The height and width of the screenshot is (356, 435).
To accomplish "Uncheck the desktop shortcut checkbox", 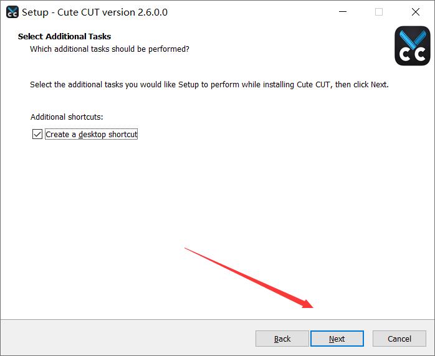I will [37, 134].
